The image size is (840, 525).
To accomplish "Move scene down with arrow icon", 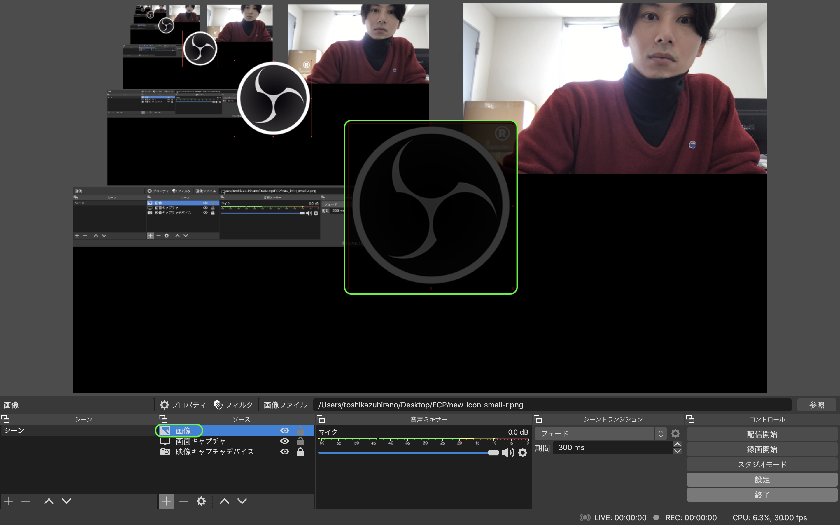I will click(66, 501).
